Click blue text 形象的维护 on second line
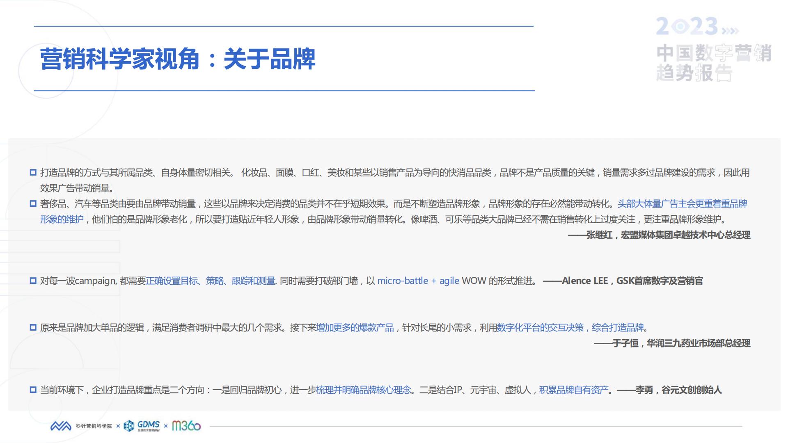The width and height of the screenshot is (788, 443). pyautogui.click(x=62, y=219)
